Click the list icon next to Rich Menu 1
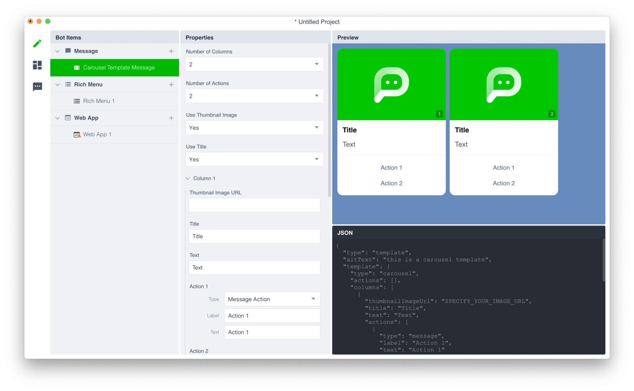 pos(76,101)
